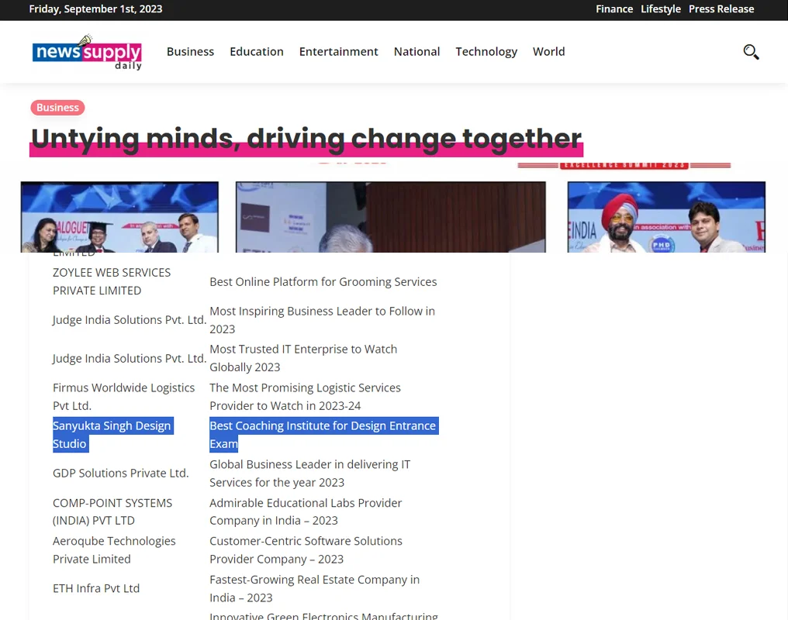Click the search magnifier icon

[x=751, y=52]
